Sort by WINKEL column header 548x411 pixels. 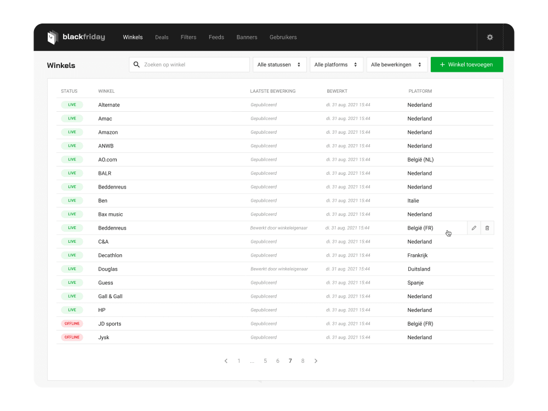(106, 91)
